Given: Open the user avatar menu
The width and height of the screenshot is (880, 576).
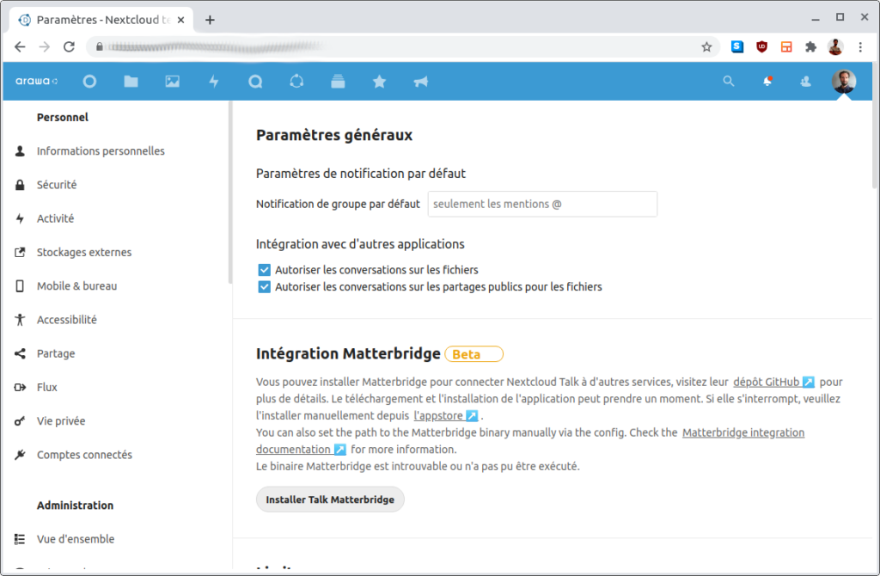Looking at the screenshot, I should pos(844,82).
